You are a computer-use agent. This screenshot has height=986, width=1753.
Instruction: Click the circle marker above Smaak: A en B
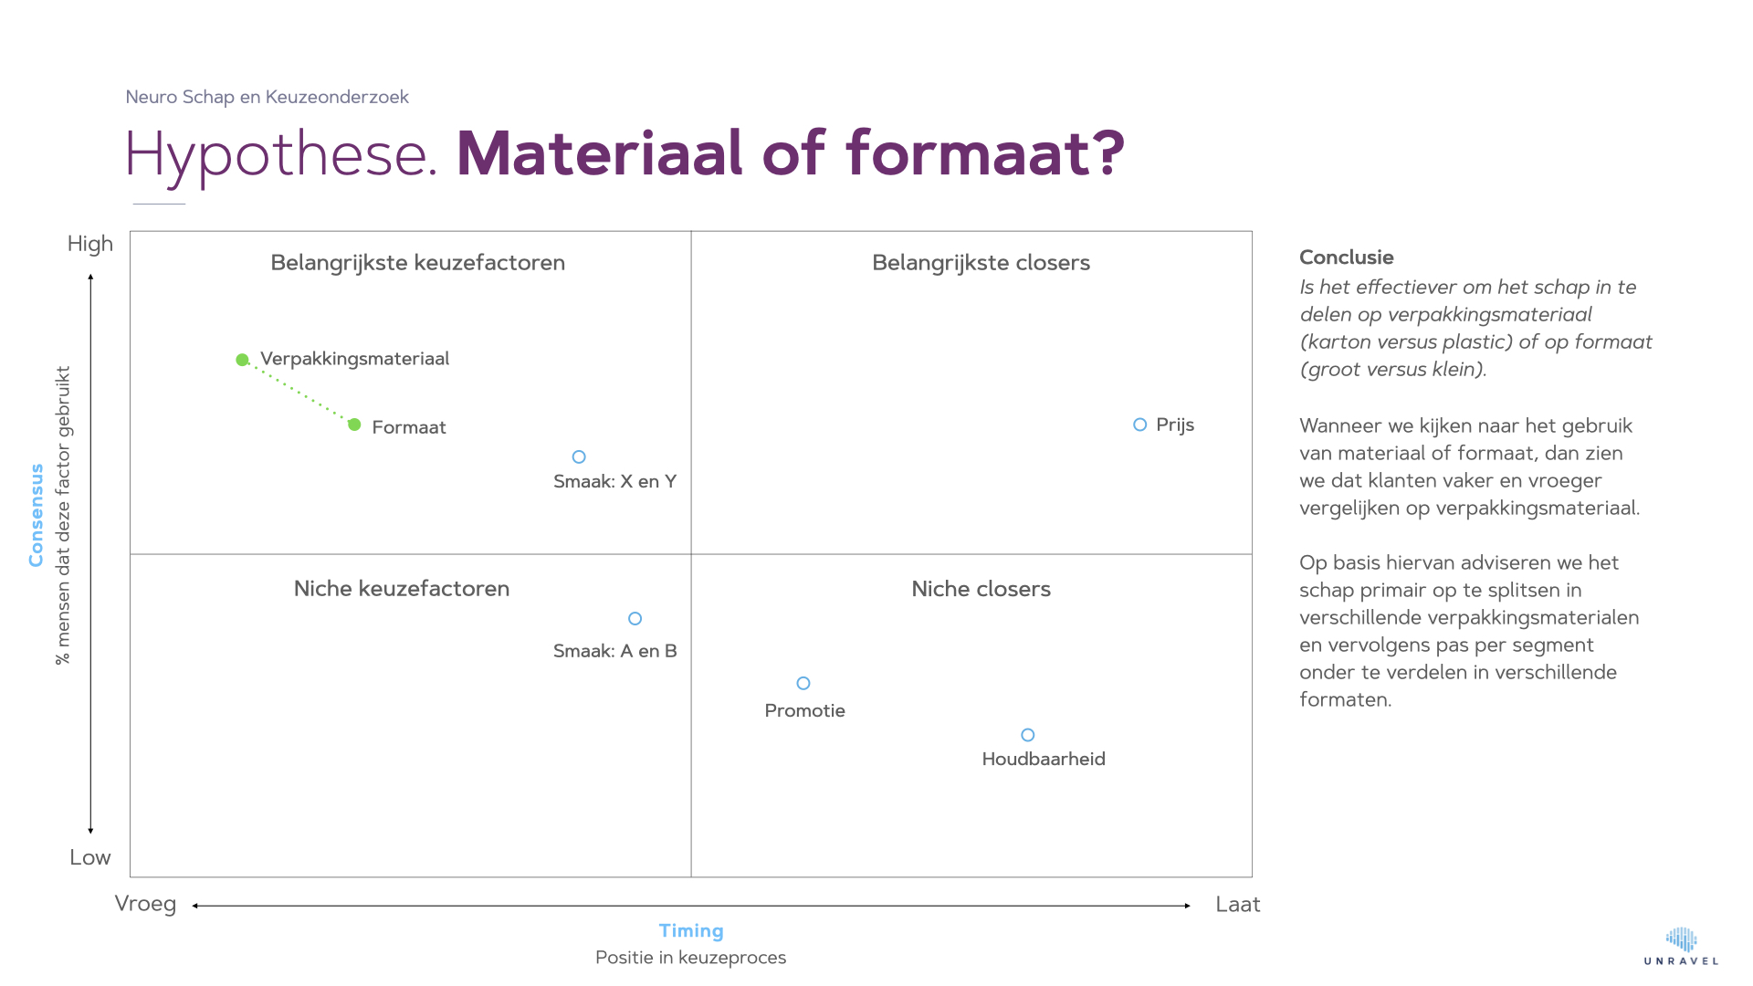pos(635,619)
